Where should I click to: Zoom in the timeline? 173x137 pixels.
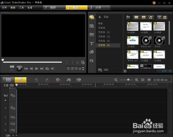click(x=137, y=80)
